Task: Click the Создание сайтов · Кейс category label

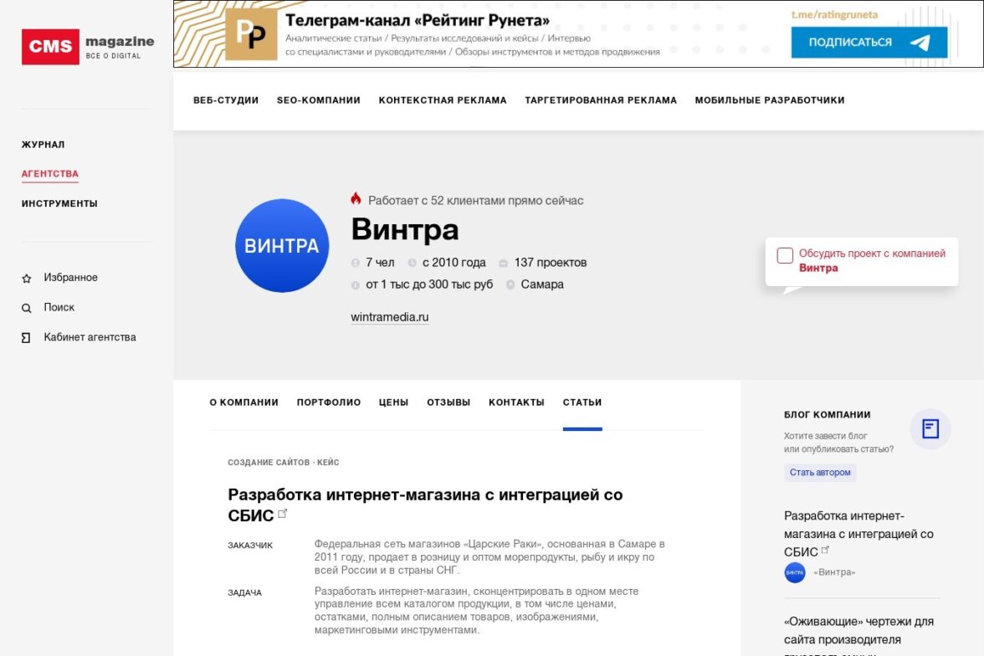Action: 283,463
